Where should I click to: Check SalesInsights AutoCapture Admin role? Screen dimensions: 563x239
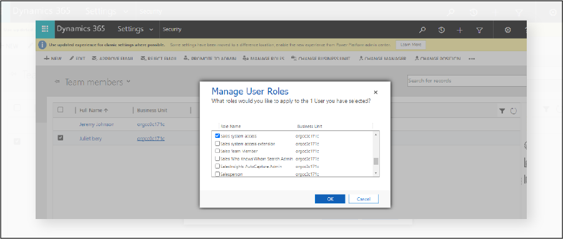click(x=217, y=166)
